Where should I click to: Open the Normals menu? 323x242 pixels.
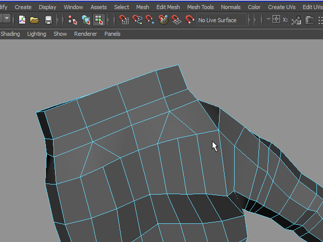(231, 7)
